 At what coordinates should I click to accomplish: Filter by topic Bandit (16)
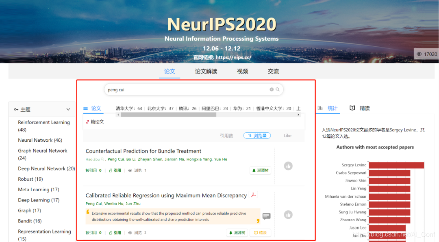pyautogui.click(x=30, y=221)
